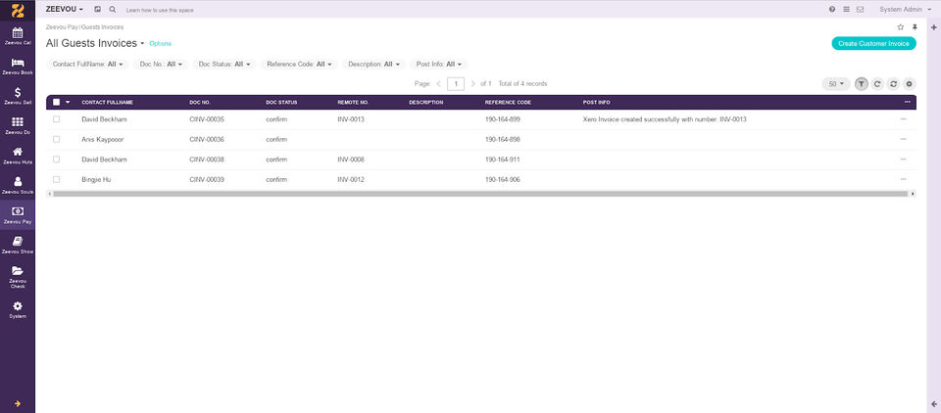The image size is (941, 413).
Task: Check the David Beckham CINV-00035 row
Action: coord(57,119)
